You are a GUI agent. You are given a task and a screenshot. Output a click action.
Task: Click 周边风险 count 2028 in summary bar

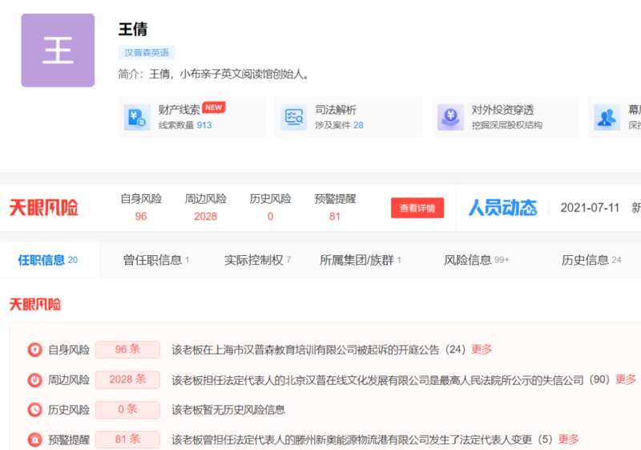(x=206, y=217)
